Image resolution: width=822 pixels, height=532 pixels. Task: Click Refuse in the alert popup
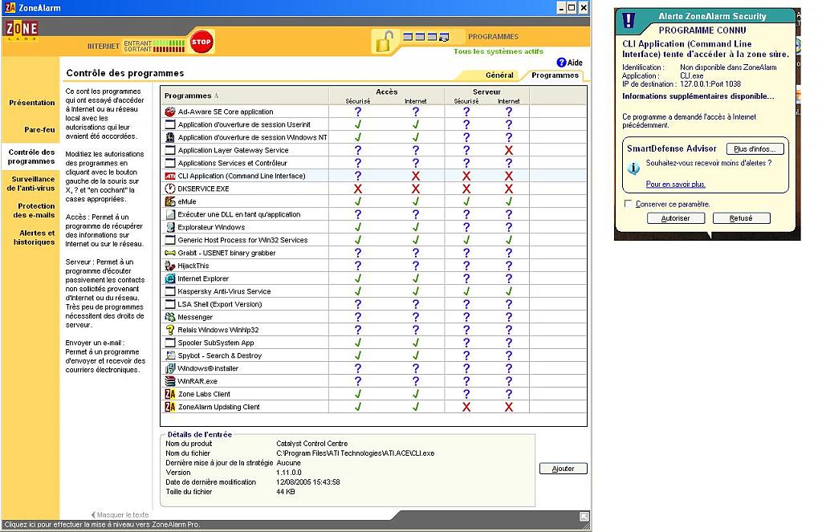tap(741, 218)
